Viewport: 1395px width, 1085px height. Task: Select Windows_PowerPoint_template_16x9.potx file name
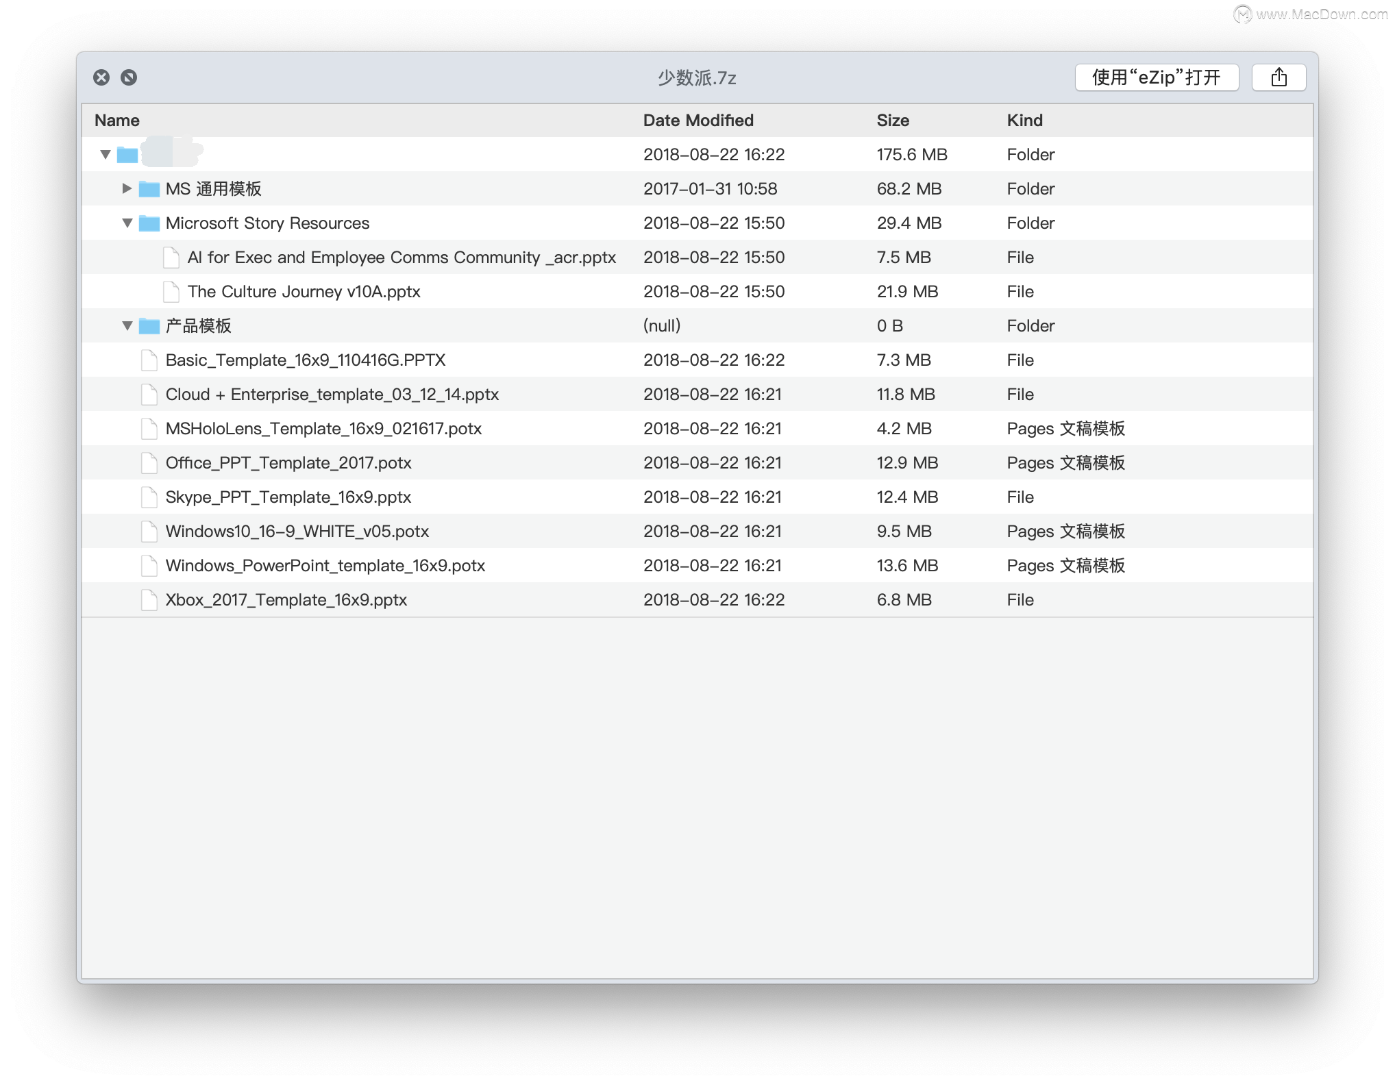pos(325,566)
